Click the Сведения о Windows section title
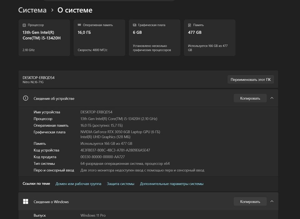The height and width of the screenshot is (219, 300). (x=51, y=202)
